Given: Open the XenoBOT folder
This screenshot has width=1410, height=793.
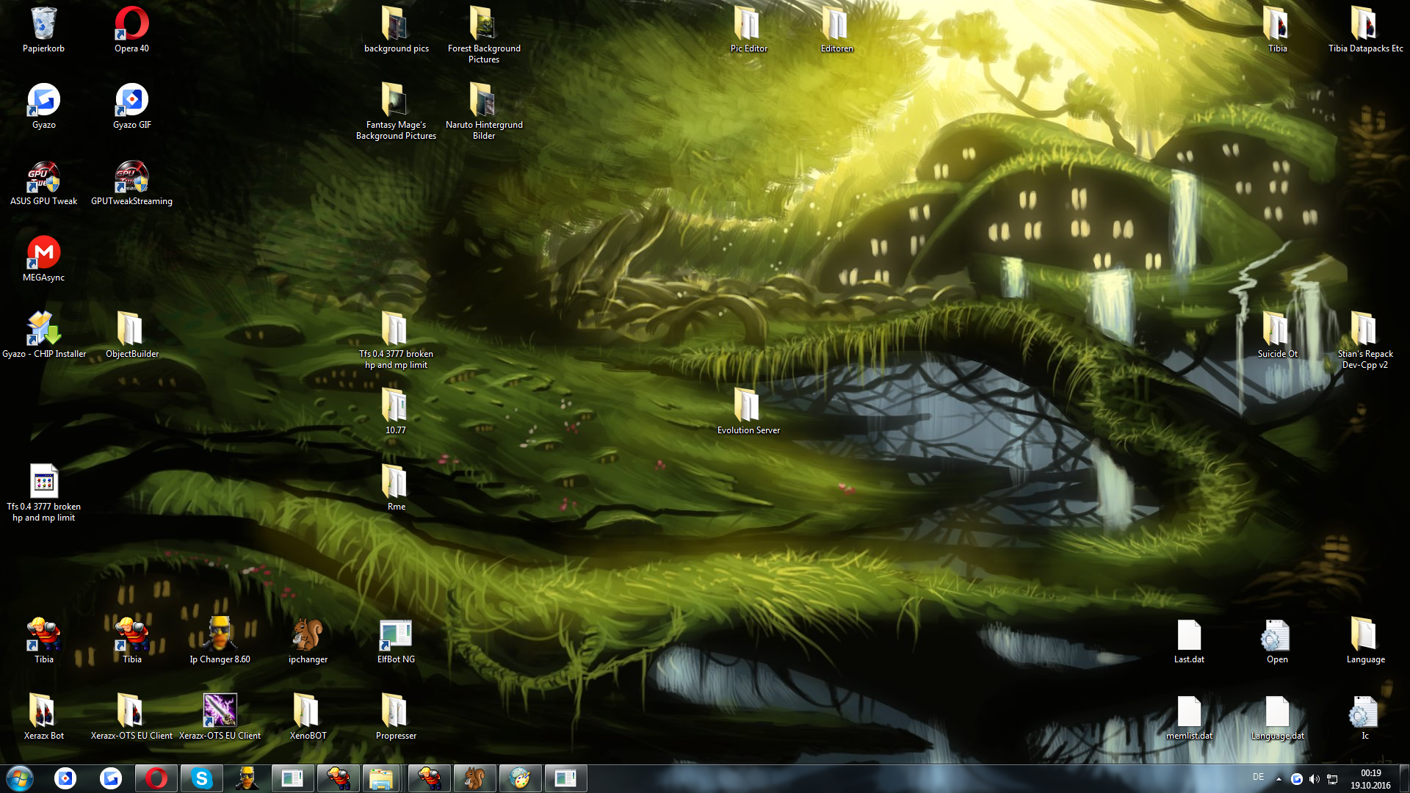Looking at the screenshot, I should (x=308, y=717).
